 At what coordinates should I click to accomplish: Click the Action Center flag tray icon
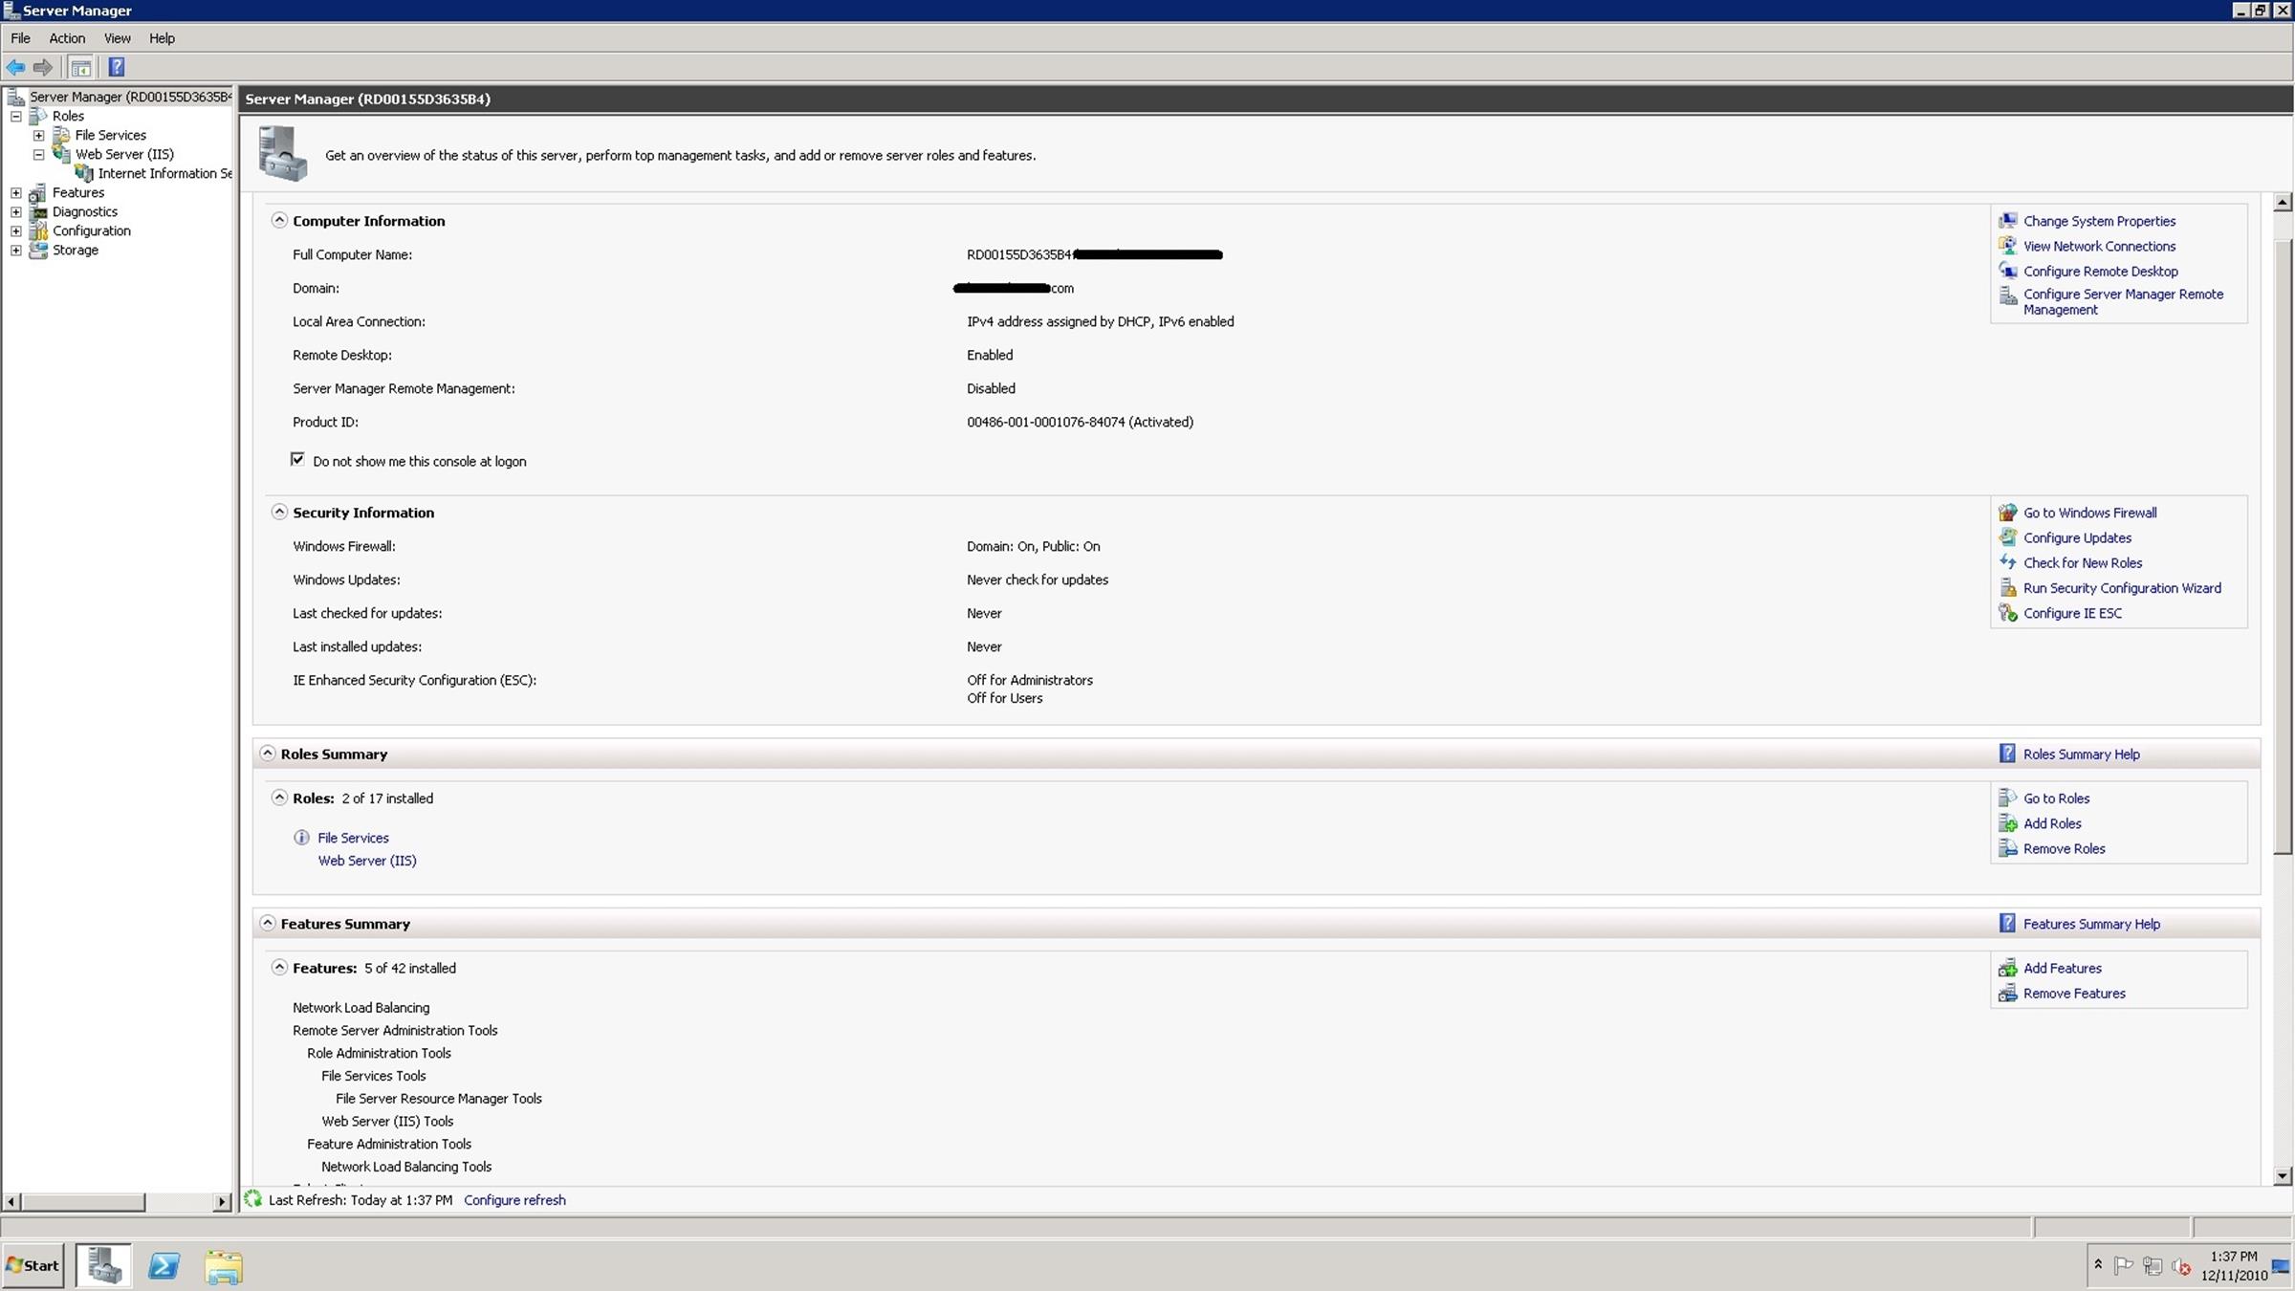(x=2123, y=1265)
